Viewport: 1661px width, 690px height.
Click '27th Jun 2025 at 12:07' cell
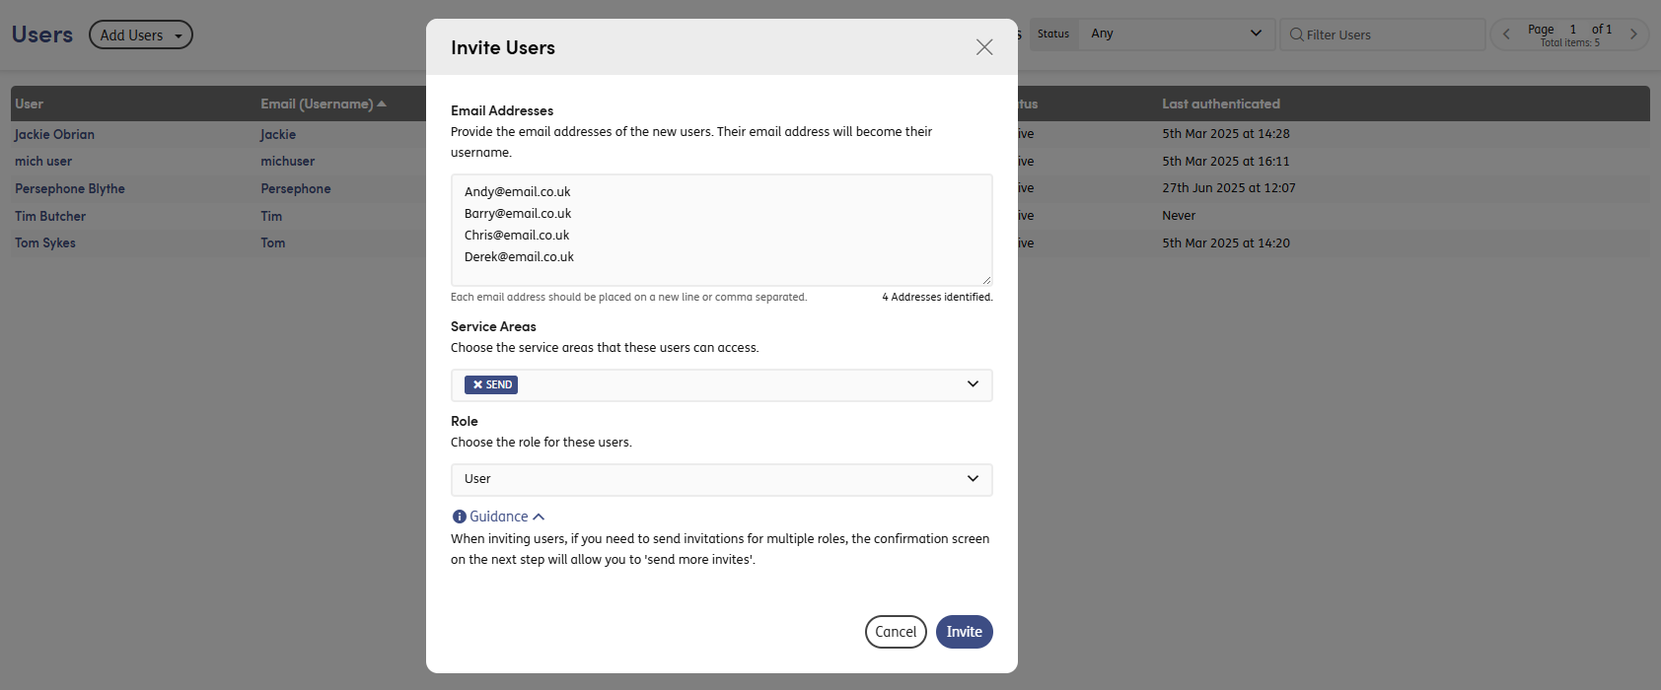1229,187
